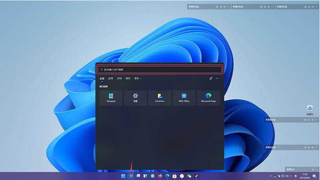Open Microsoft Store from the taskbar
This screenshot has height=180, width=320.
point(175,176)
